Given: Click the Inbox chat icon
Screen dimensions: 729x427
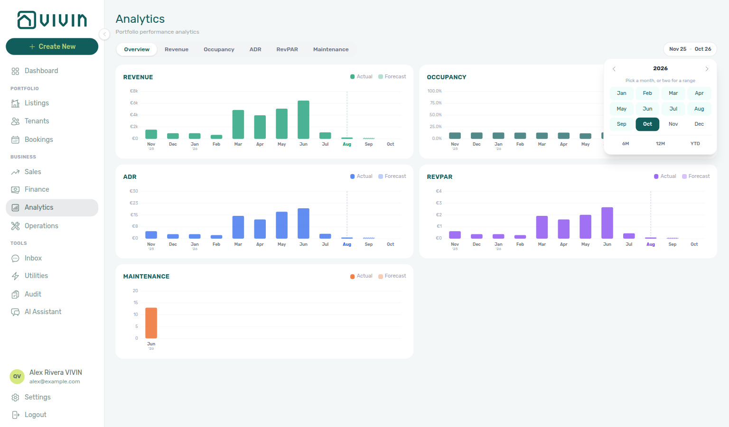Looking at the screenshot, I should tap(15, 259).
